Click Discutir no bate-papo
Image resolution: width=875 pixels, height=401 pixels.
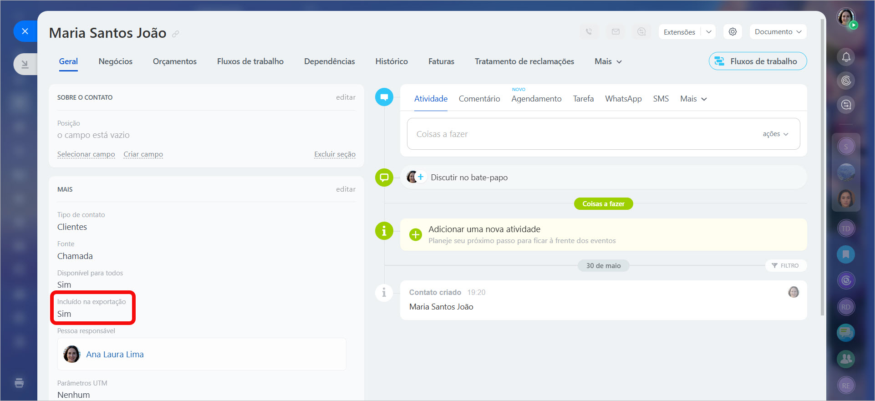point(469,178)
